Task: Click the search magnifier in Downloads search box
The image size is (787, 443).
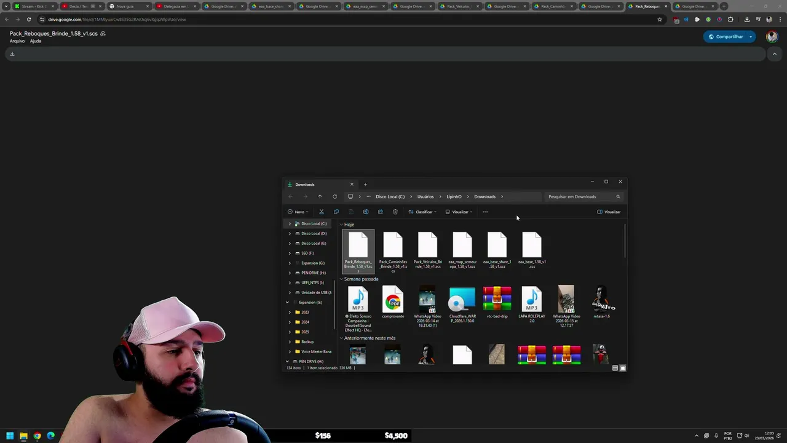Action: pyautogui.click(x=618, y=196)
